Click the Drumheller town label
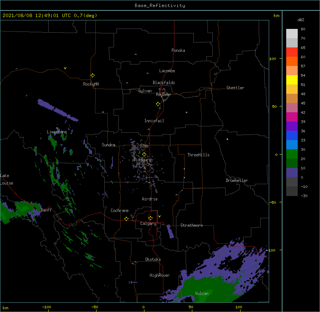 (237, 180)
